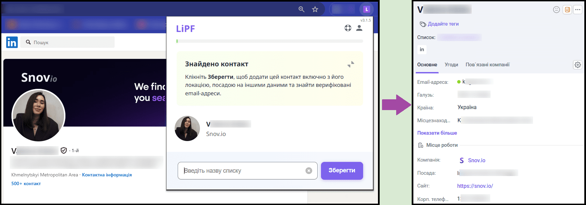The height and width of the screenshot is (205, 586).
Task: Clear the list name field with X icon
Action: coord(309,171)
